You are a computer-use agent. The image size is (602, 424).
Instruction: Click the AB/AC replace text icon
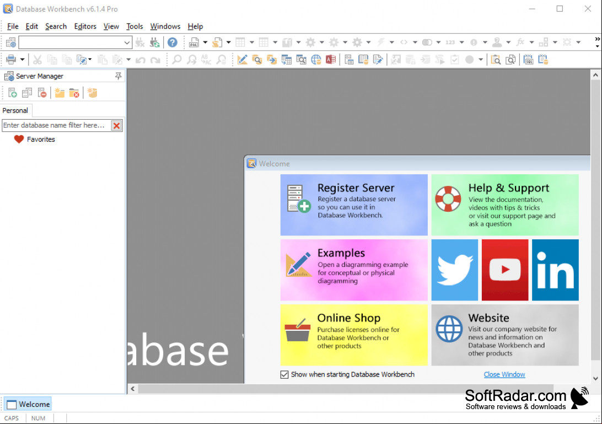206,60
